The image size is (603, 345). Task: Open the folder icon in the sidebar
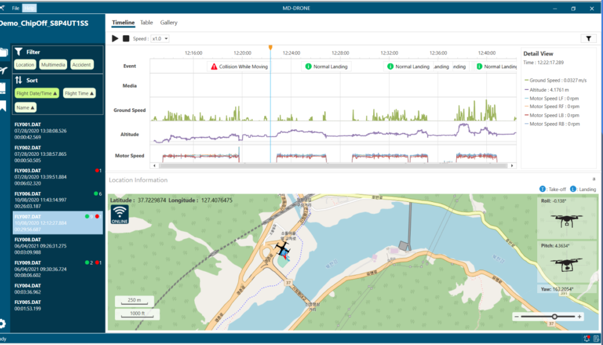pos(4,52)
